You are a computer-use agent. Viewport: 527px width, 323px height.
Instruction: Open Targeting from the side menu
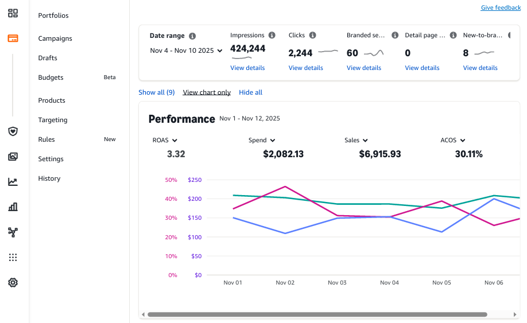[x=53, y=120]
